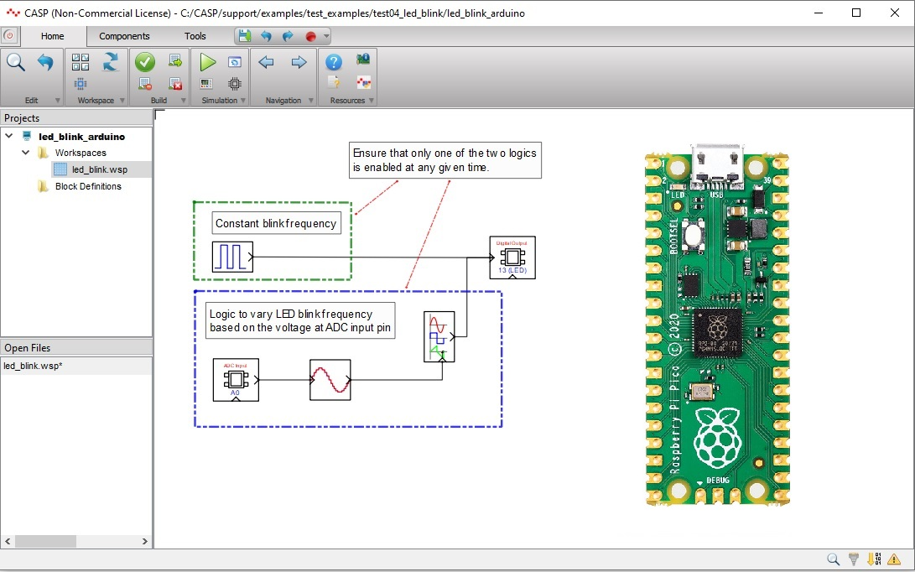915x572 pixels.
Task: Click the blue chip icon in Workspace group
Action: [81, 84]
